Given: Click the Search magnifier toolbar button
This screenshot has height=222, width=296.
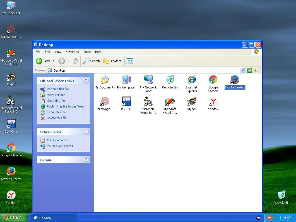Looking at the screenshot, I should click(x=91, y=61).
